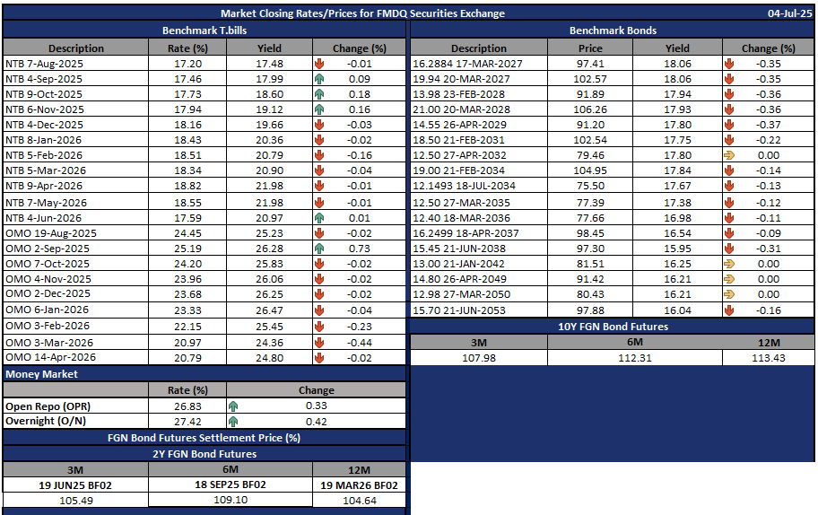Select the 19.94 20-MAR-2027 bond description
Image resolution: width=818 pixels, height=515 pixels.
[479, 79]
